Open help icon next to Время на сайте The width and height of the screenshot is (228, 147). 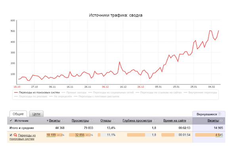(189, 120)
